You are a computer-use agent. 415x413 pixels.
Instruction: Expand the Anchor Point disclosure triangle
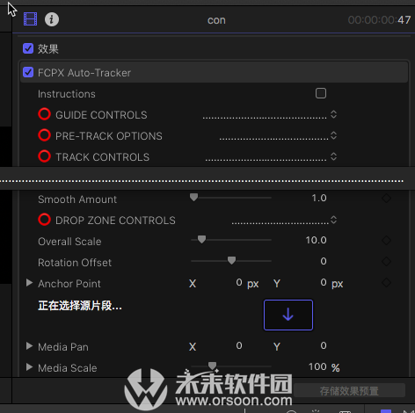[29, 283]
